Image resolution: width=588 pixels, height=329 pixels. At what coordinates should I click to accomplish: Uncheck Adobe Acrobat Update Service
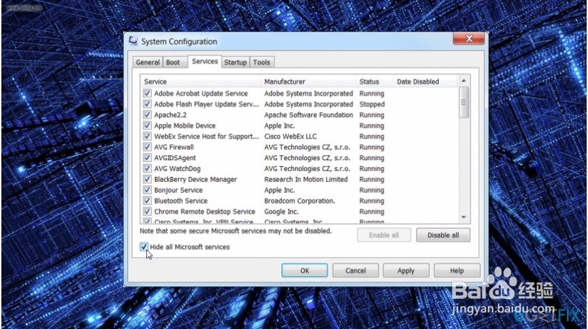click(147, 93)
